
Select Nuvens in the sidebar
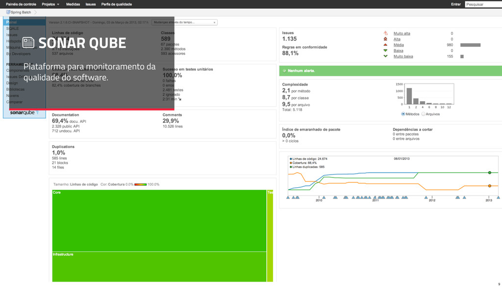12,95
